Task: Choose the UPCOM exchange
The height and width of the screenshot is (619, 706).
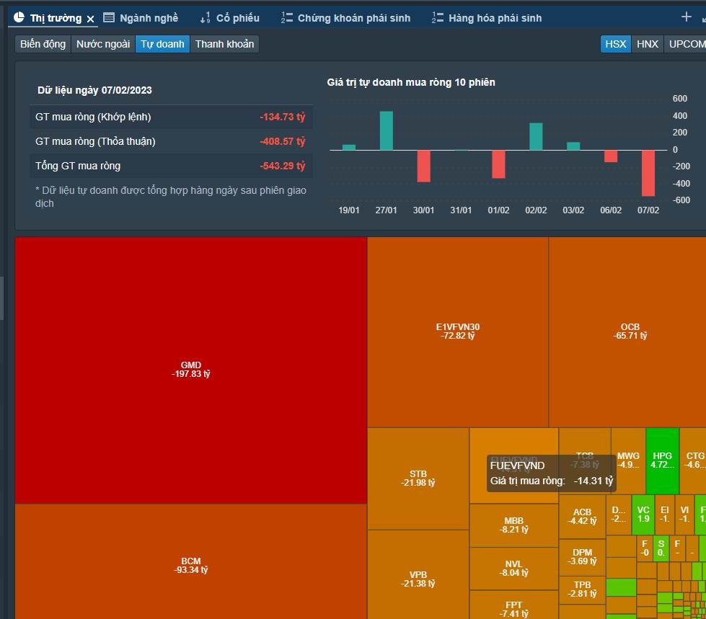Action: (x=687, y=44)
